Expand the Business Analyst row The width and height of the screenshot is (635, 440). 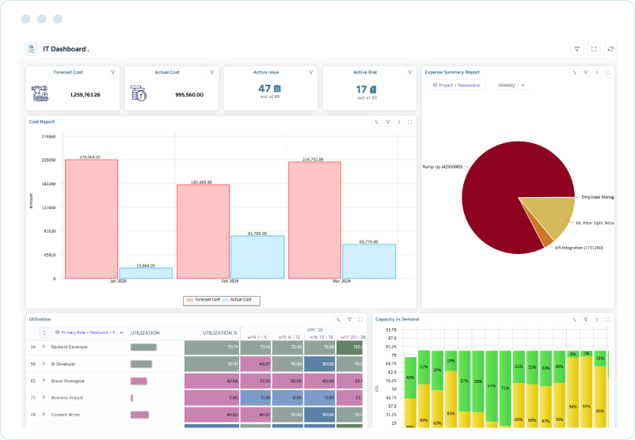[x=44, y=397]
